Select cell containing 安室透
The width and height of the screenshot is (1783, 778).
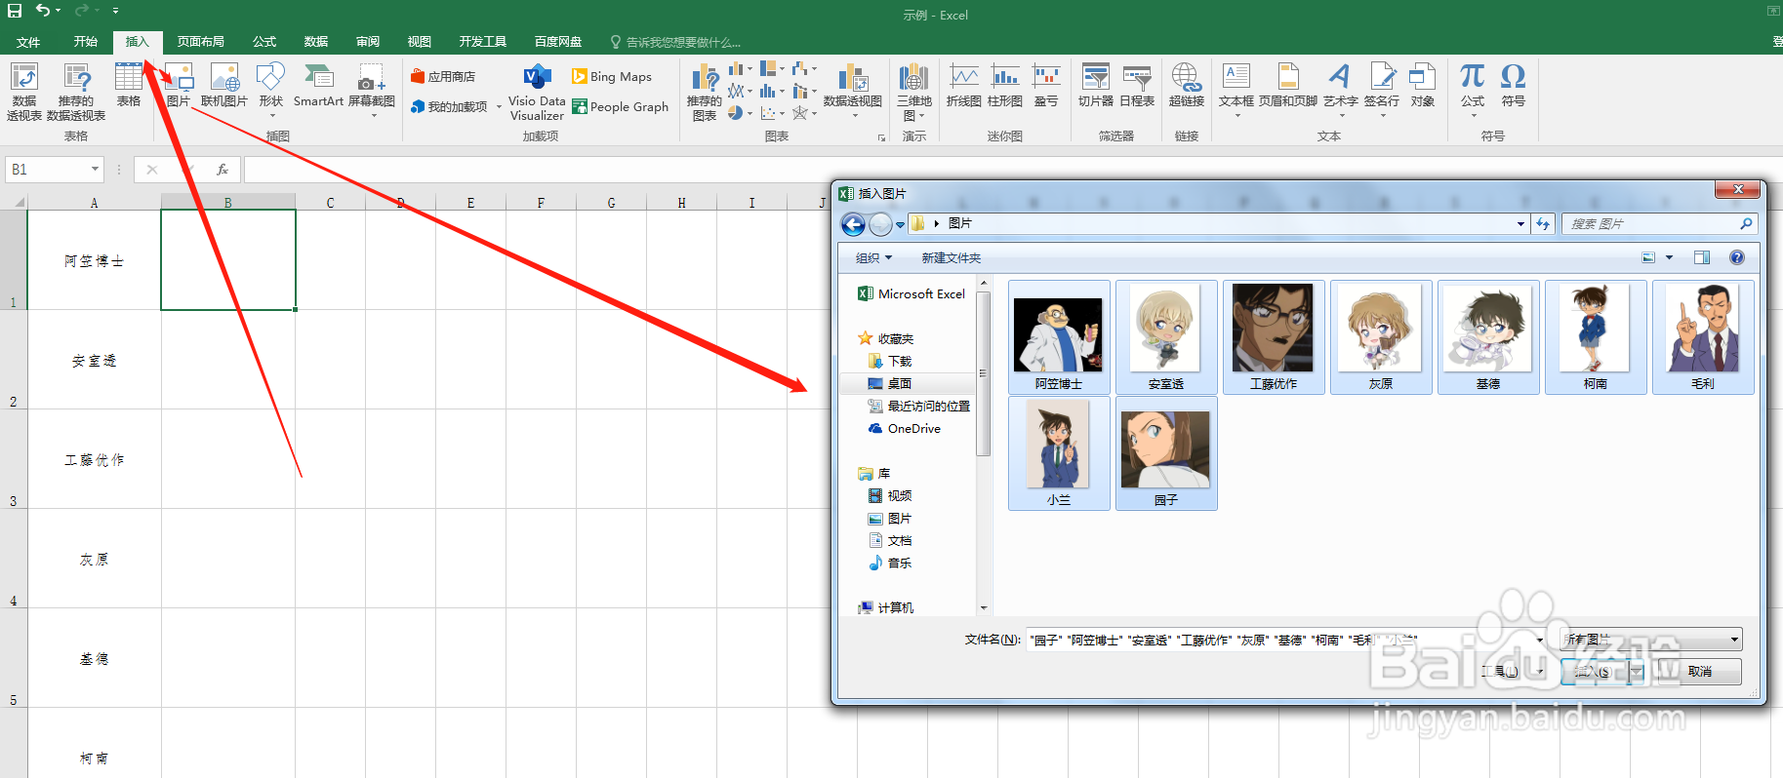click(95, 361)
